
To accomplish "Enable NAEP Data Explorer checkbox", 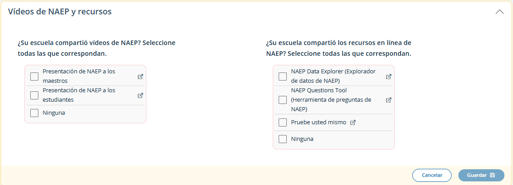I will [283, 77].
